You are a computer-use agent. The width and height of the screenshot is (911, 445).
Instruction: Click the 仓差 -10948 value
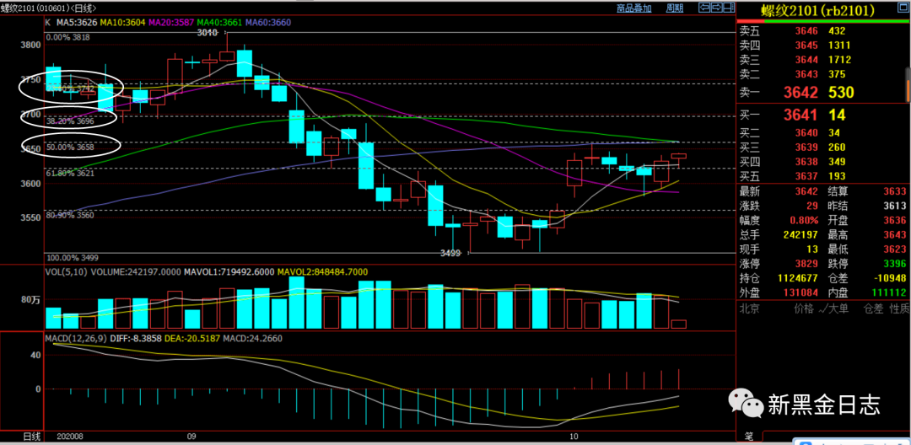[889, 278]
